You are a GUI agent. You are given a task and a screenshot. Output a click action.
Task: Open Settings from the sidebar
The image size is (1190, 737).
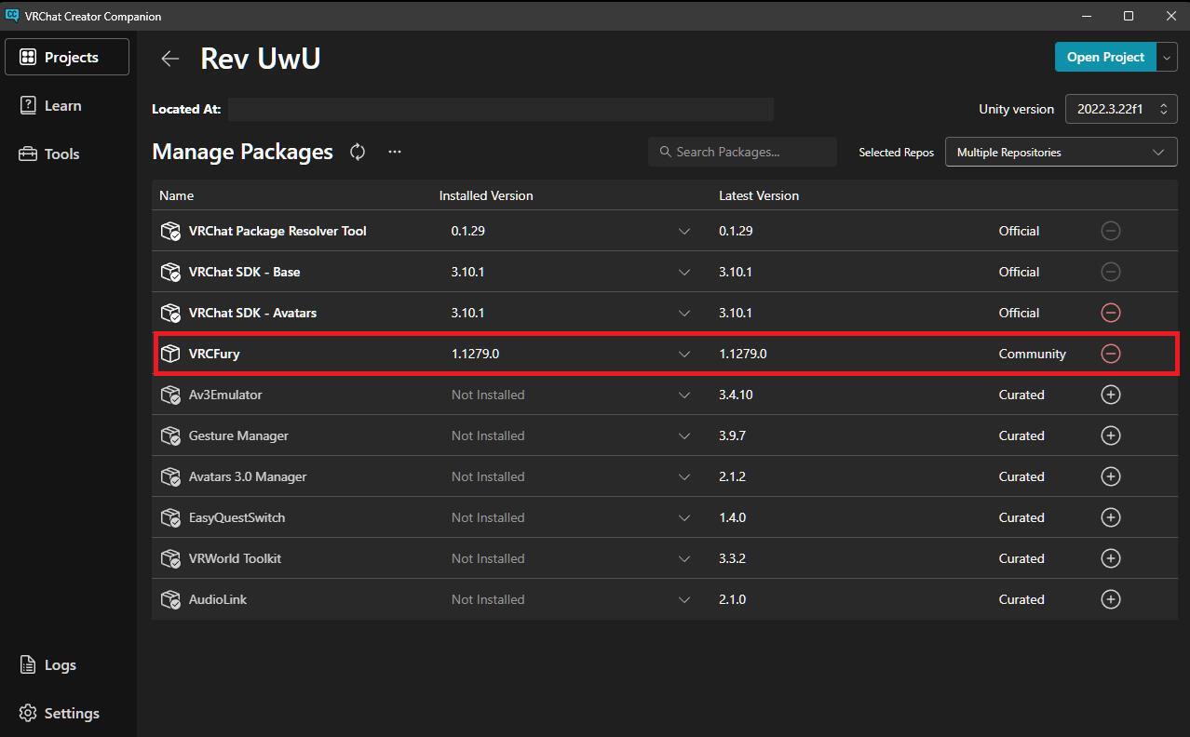71,713
